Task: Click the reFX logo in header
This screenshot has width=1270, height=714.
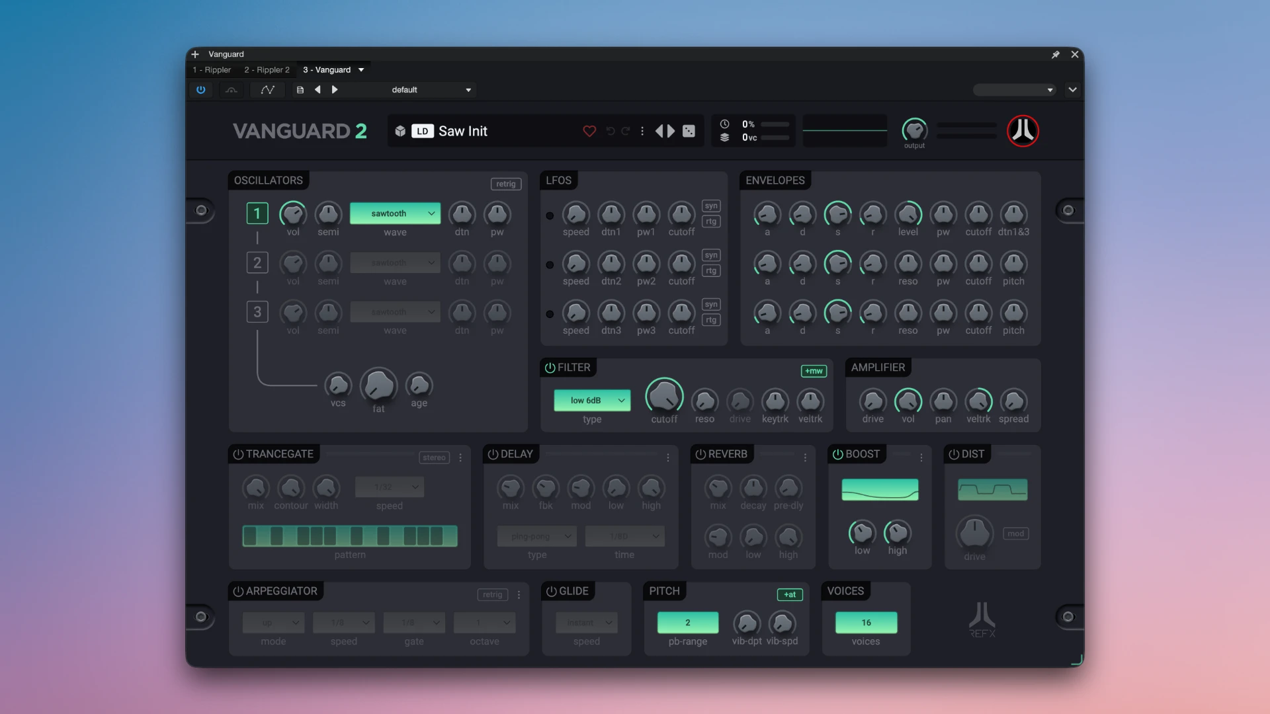Action: pyautogui.click(x=1023, y=131)
